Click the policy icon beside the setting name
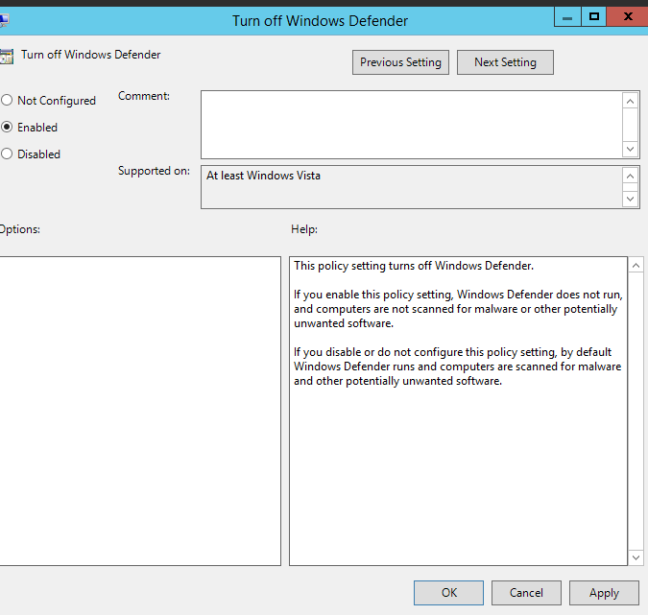The height and width of the screenshot is (615, 648). click(x=6, y=57)
